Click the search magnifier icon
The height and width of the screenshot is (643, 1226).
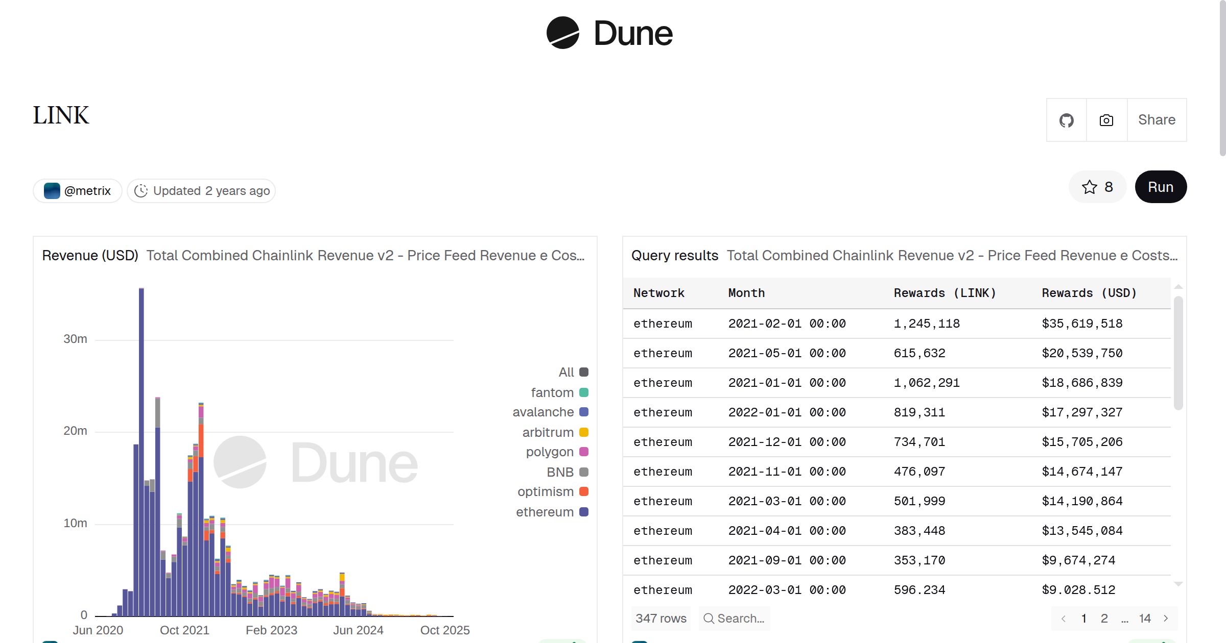[x=709, y=619]
